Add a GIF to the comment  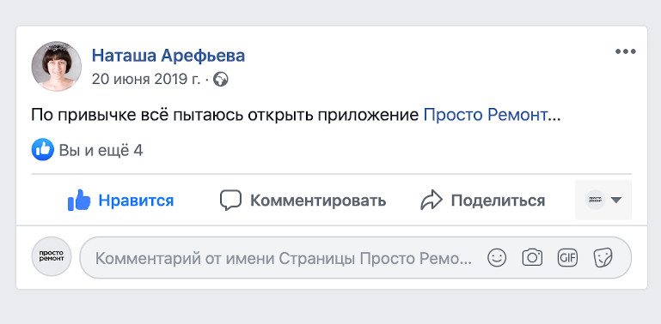pos(567,258)
